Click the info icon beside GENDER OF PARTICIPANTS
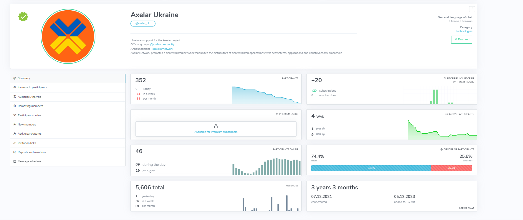Image resolution: width=523 pixels, height=220 pixels. [442, 149]
